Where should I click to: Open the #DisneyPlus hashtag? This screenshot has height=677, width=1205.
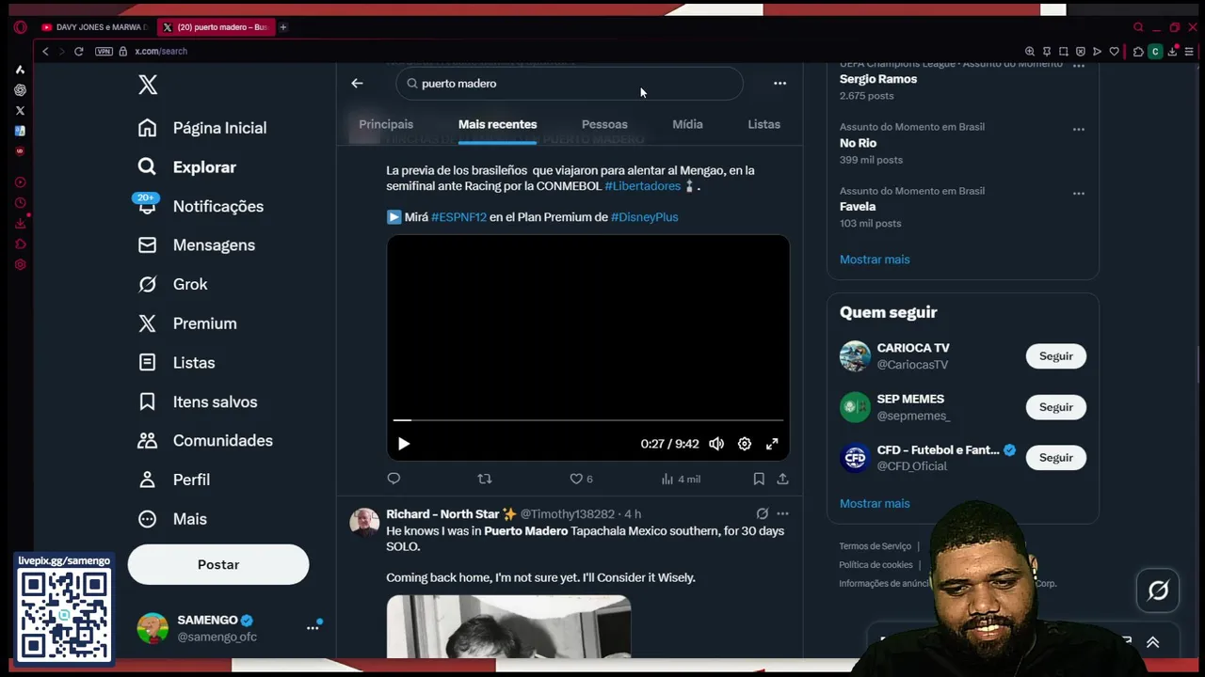(x=644, y=217)
